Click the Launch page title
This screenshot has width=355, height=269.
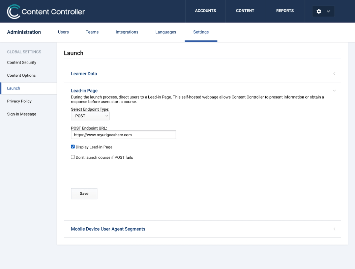point(73,53)
